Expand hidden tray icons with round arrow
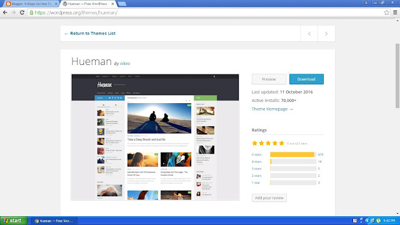400x225 pixels. click(x=367, y=221)
